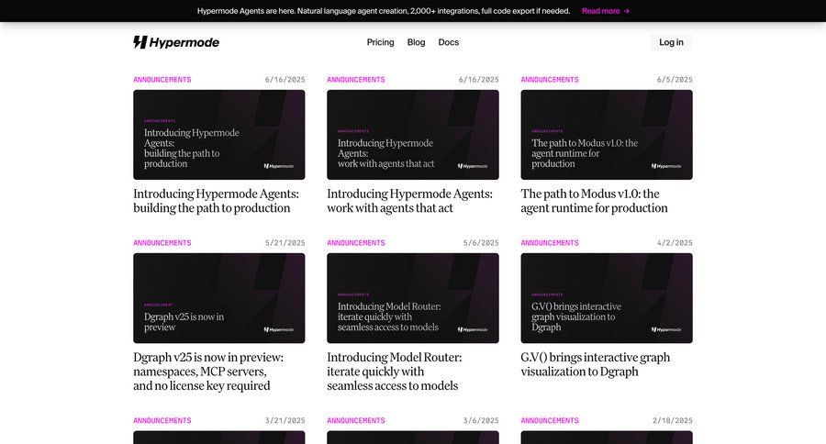826x444 pixels.
Task: Open the Blog page
Action: (x=416, y=42)
